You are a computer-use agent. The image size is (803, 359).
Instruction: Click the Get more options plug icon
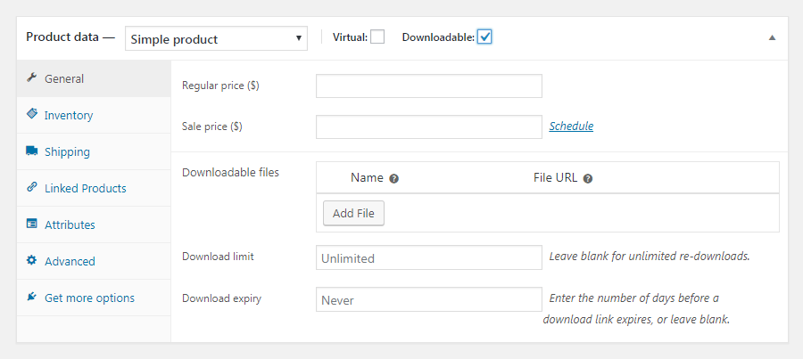(32, 298)
